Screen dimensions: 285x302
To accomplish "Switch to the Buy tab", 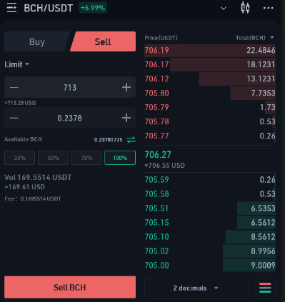I will tap(37, 41).
